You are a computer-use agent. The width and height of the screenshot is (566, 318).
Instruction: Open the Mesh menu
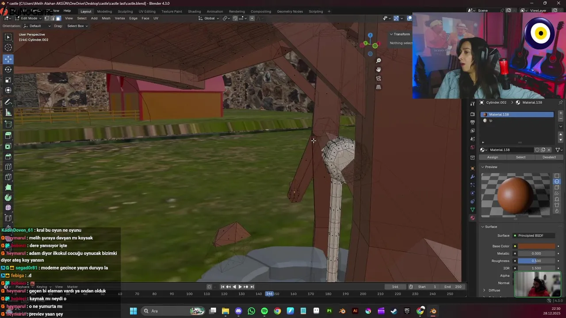click(106, 19)
